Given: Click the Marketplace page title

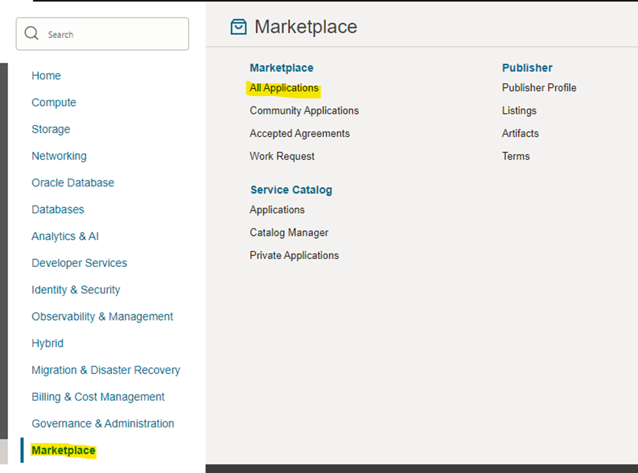Looking at the screenshot, I should [306, 27].
